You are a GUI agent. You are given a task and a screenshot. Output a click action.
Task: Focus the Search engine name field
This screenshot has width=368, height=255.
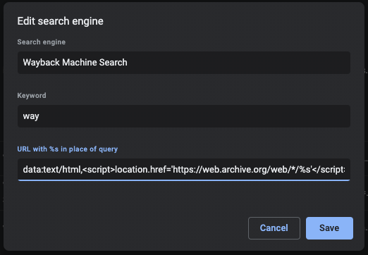tap(184, 63)
